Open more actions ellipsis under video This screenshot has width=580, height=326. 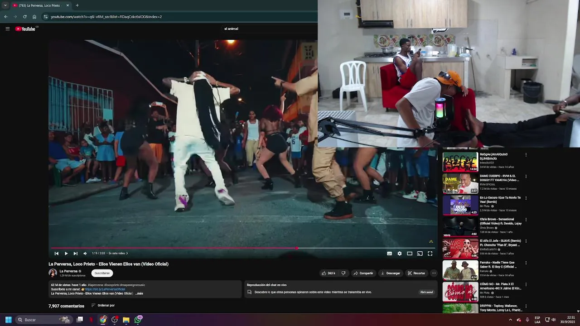pos(434,273)
